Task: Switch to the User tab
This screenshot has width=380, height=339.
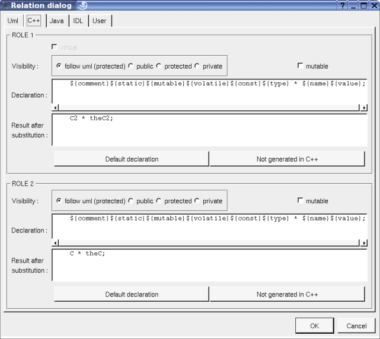Action: [x=100, y=21]
